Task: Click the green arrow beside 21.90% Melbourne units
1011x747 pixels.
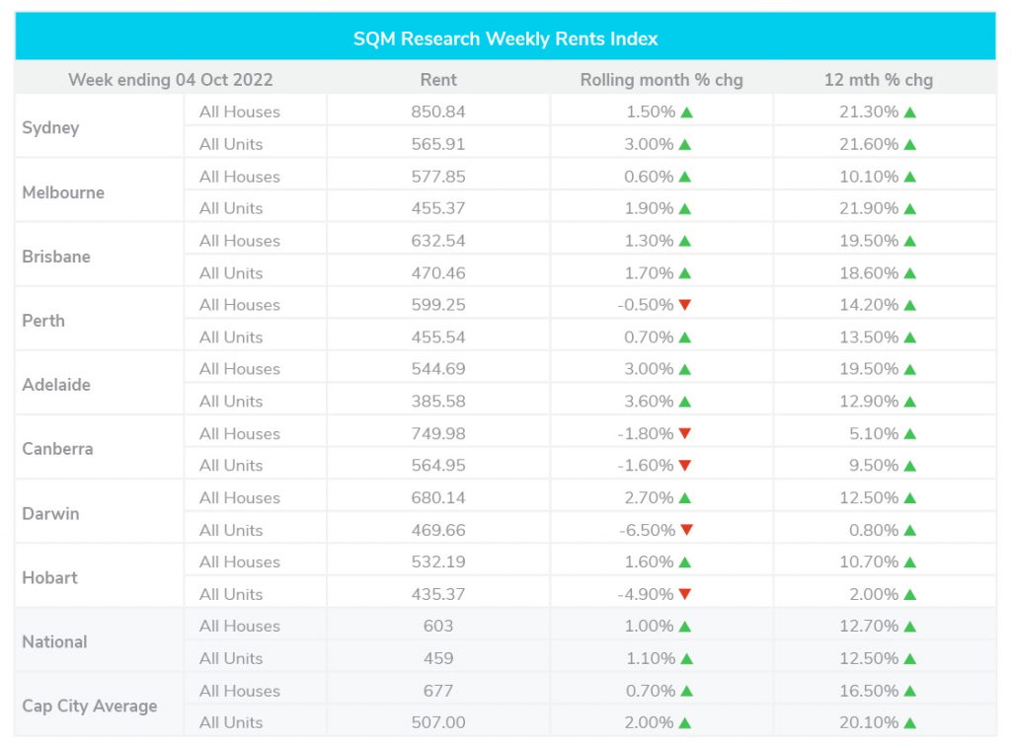Action: pos(909,209)
